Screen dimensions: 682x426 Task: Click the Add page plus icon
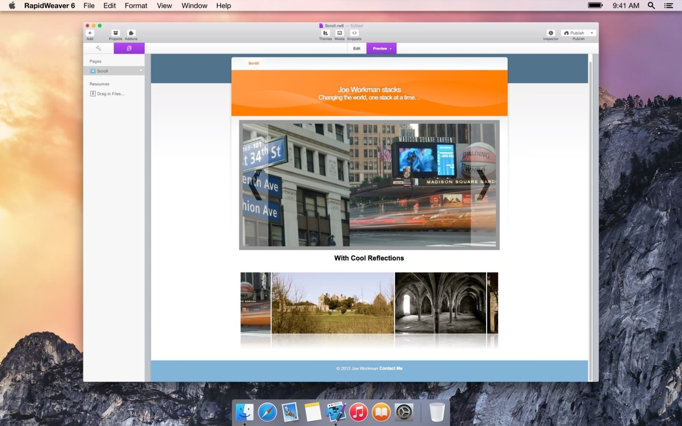point(90,33)
